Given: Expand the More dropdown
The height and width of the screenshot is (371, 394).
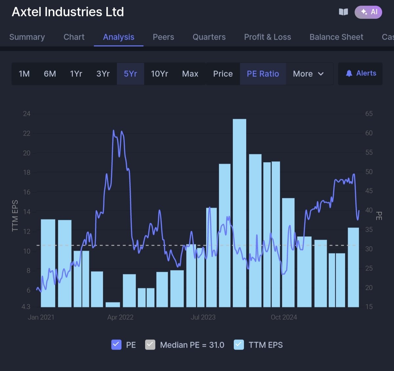Looking at the screenshot, I should [309, 74].
